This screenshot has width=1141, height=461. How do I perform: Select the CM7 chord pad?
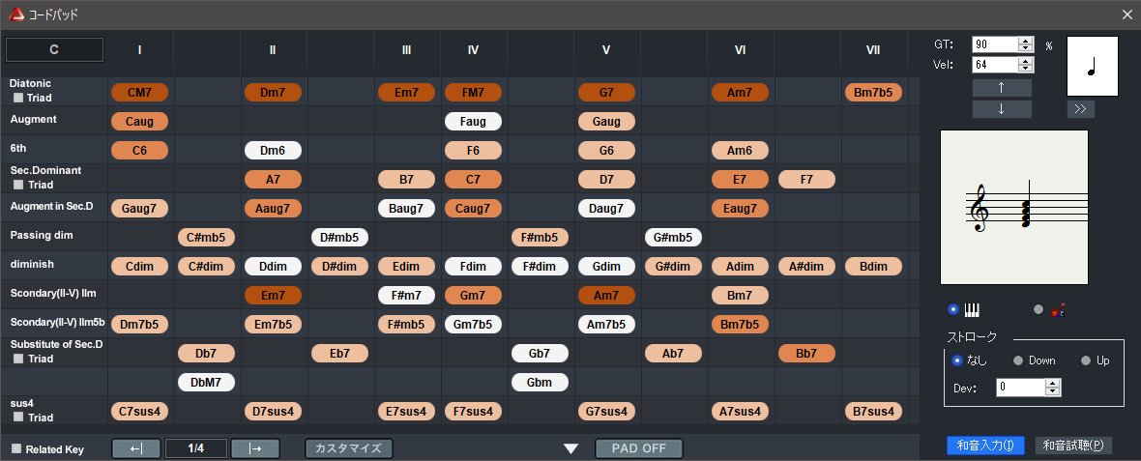point(140,93)
